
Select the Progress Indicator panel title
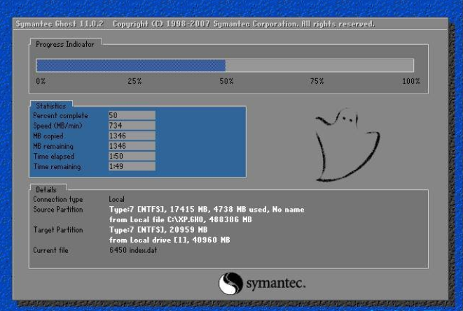pos(65,44)
